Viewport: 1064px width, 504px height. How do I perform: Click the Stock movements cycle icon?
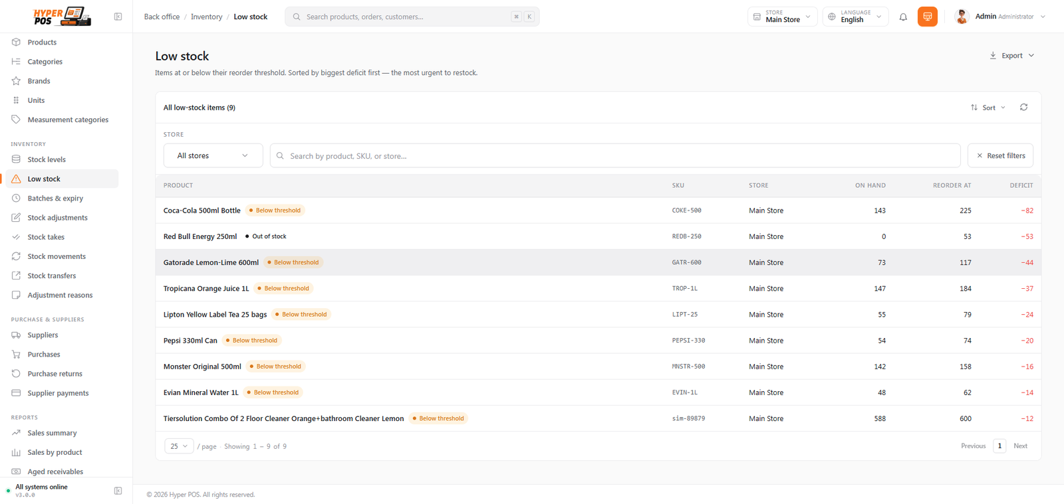click(16, 256)
